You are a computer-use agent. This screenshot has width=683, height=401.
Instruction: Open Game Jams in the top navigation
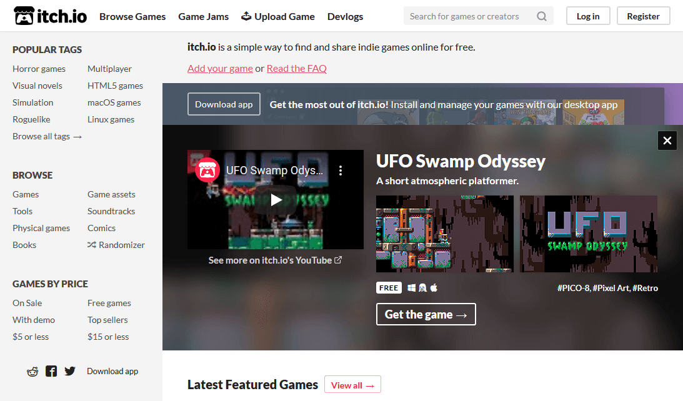[204, 16]
